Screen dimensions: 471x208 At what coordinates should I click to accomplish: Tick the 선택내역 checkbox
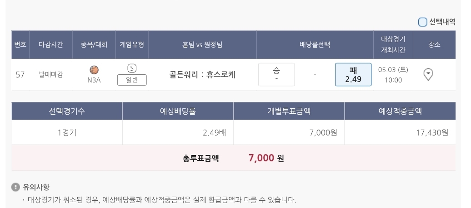click(422, 22)
